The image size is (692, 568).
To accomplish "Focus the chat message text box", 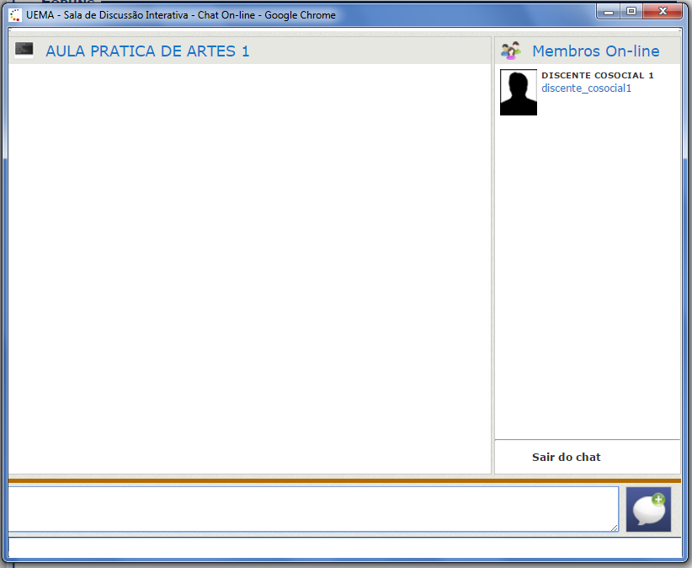I will 313,509.
